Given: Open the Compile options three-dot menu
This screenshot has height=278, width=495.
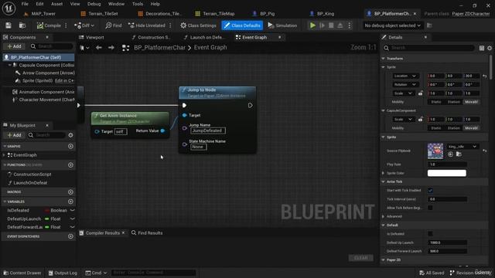Looking at the screenshot, I should 66,25.
